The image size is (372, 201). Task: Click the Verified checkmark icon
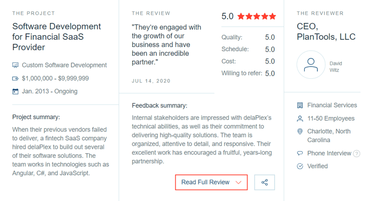[300, 166]
